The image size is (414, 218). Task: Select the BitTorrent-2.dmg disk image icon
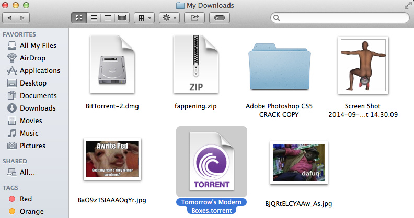112,65
